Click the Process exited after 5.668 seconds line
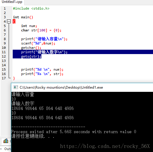 pos(74,132)
